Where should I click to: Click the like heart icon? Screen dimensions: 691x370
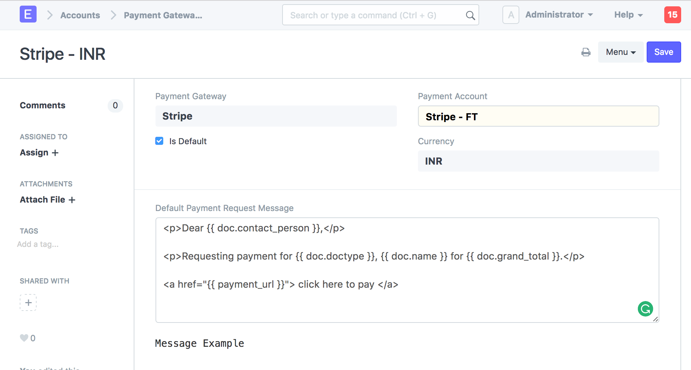pos(24,338)
